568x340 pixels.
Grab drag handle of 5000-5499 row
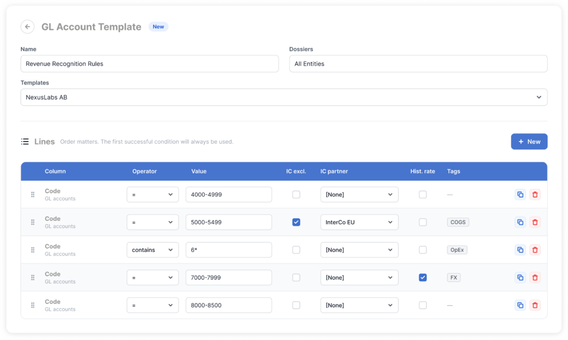tap(33, 222)
